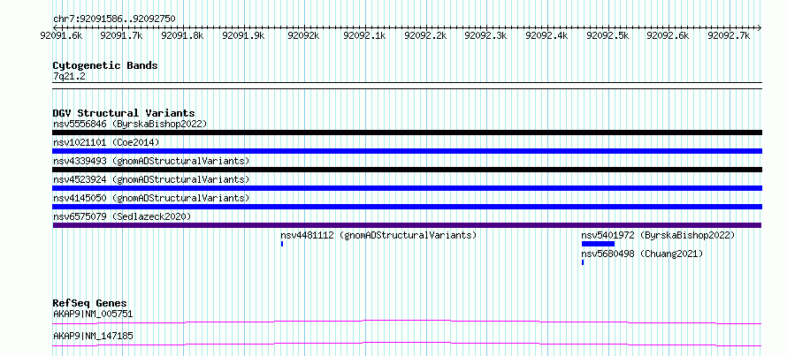Click the 92091.9k ruler tick label
The height and width of the screenshot is (356, 787).
click(x=243, y=35)
